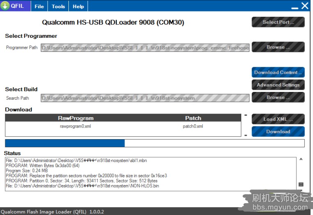Click the upper minus button beside the RawProgram/Patch table
313x215 pixels.
click(246, 115)
